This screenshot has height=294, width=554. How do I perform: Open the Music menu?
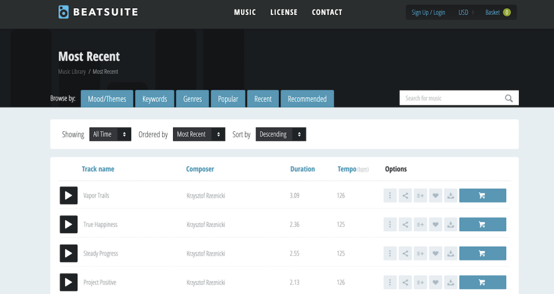(x=245, y=12)
